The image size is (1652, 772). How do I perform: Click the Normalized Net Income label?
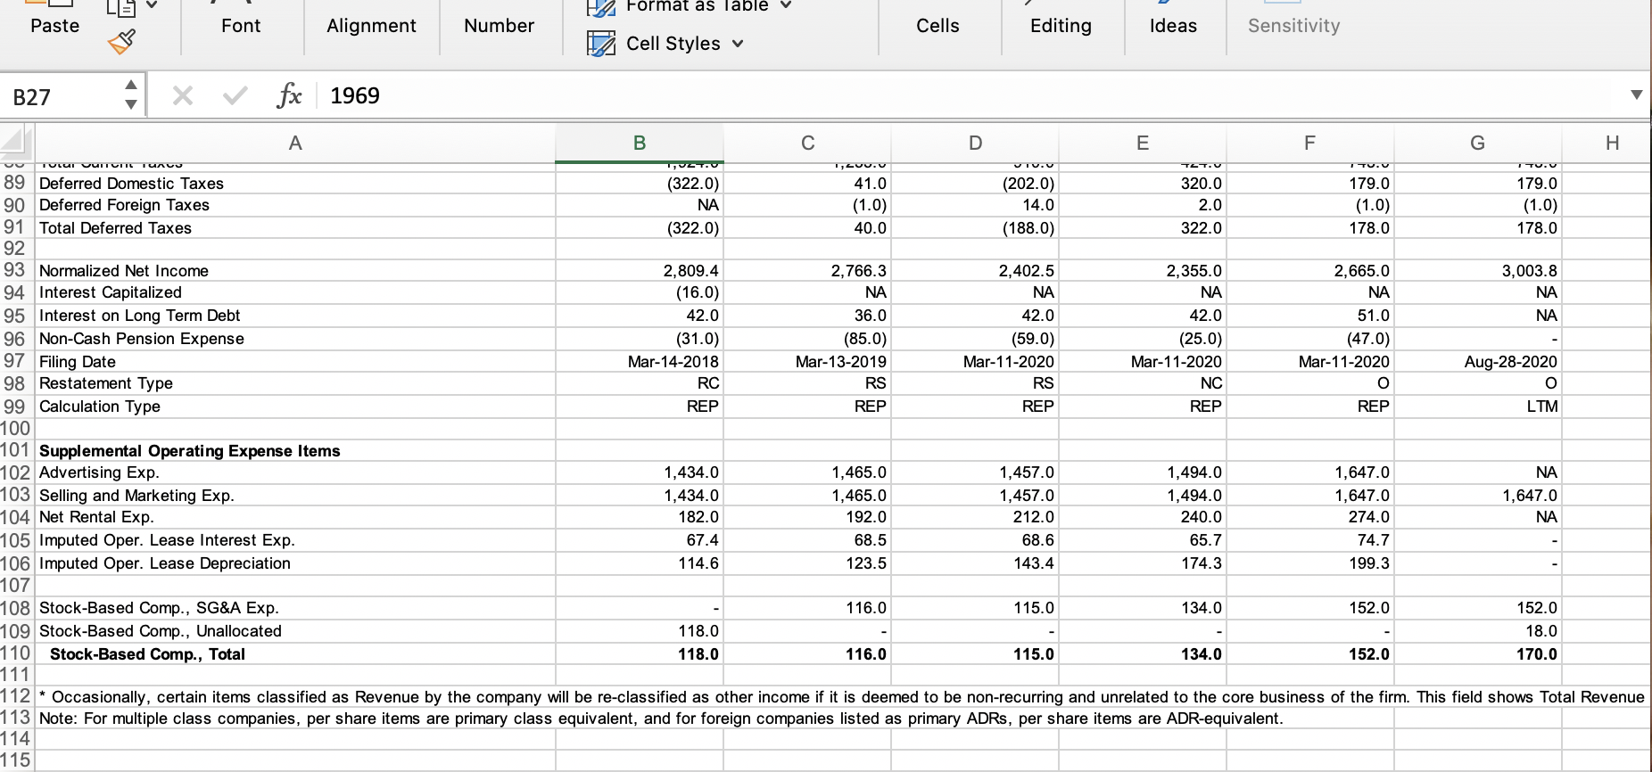pos(123,271)
